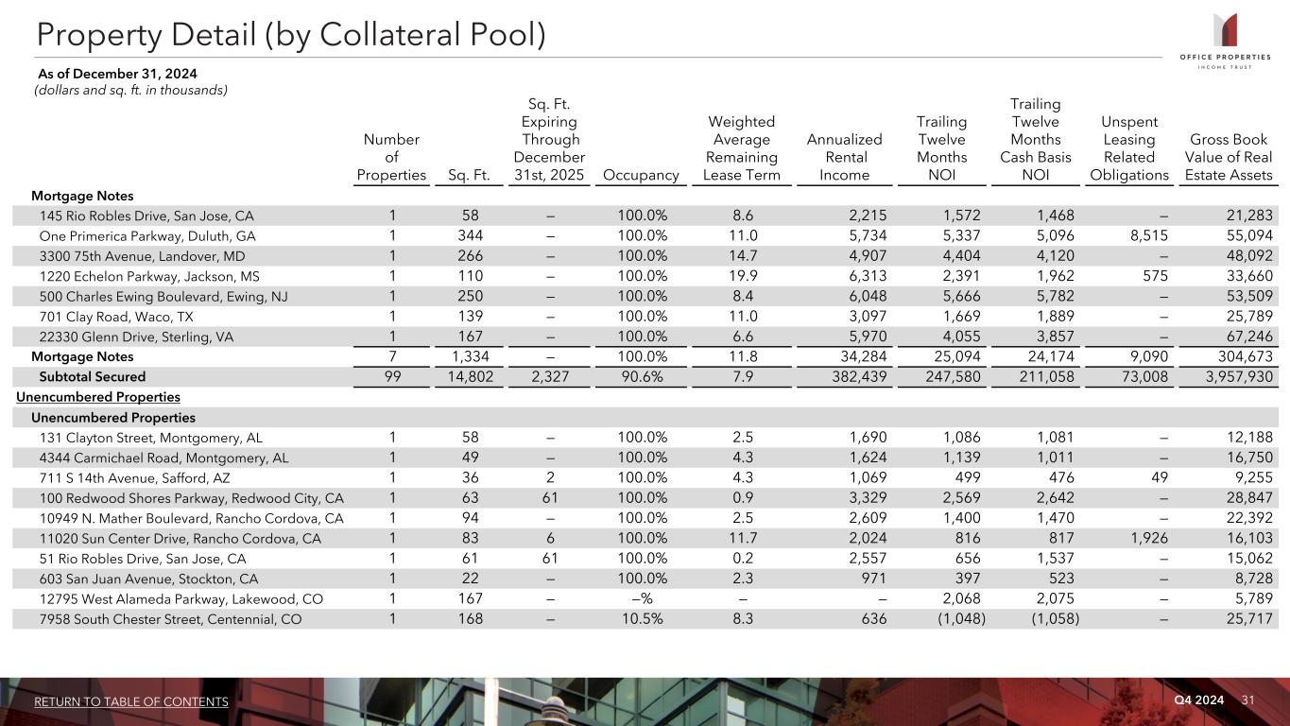Click the Number of Properties column header
The height and width of the screenshot is (726, 1290).
[391, 157]
